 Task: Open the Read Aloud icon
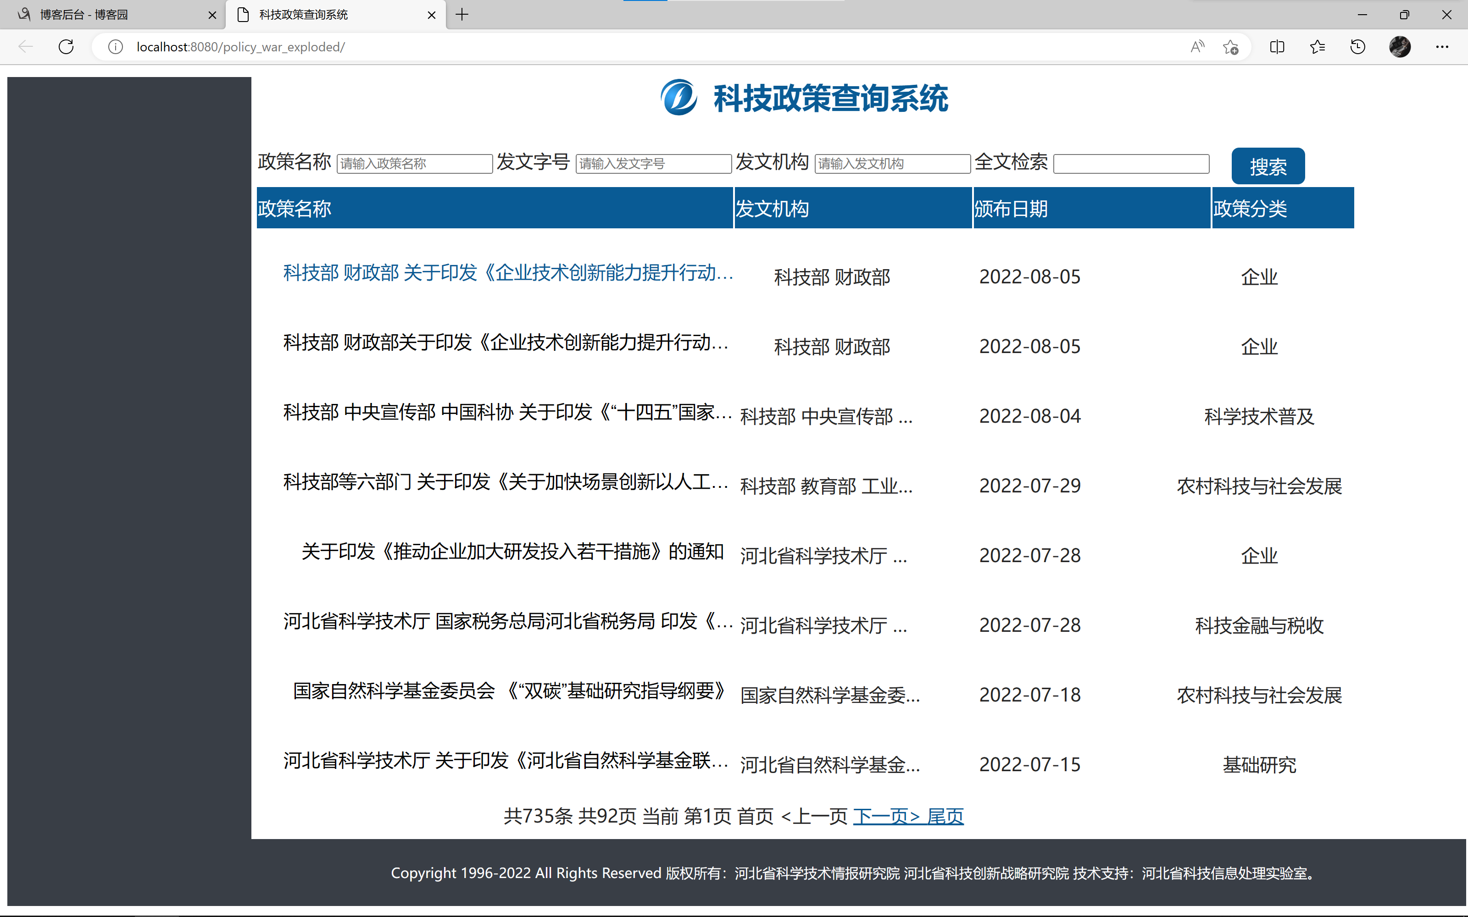1197,47
